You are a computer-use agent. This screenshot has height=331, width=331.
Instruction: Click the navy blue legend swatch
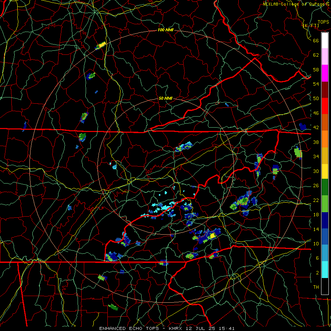(x=325, y=220)
